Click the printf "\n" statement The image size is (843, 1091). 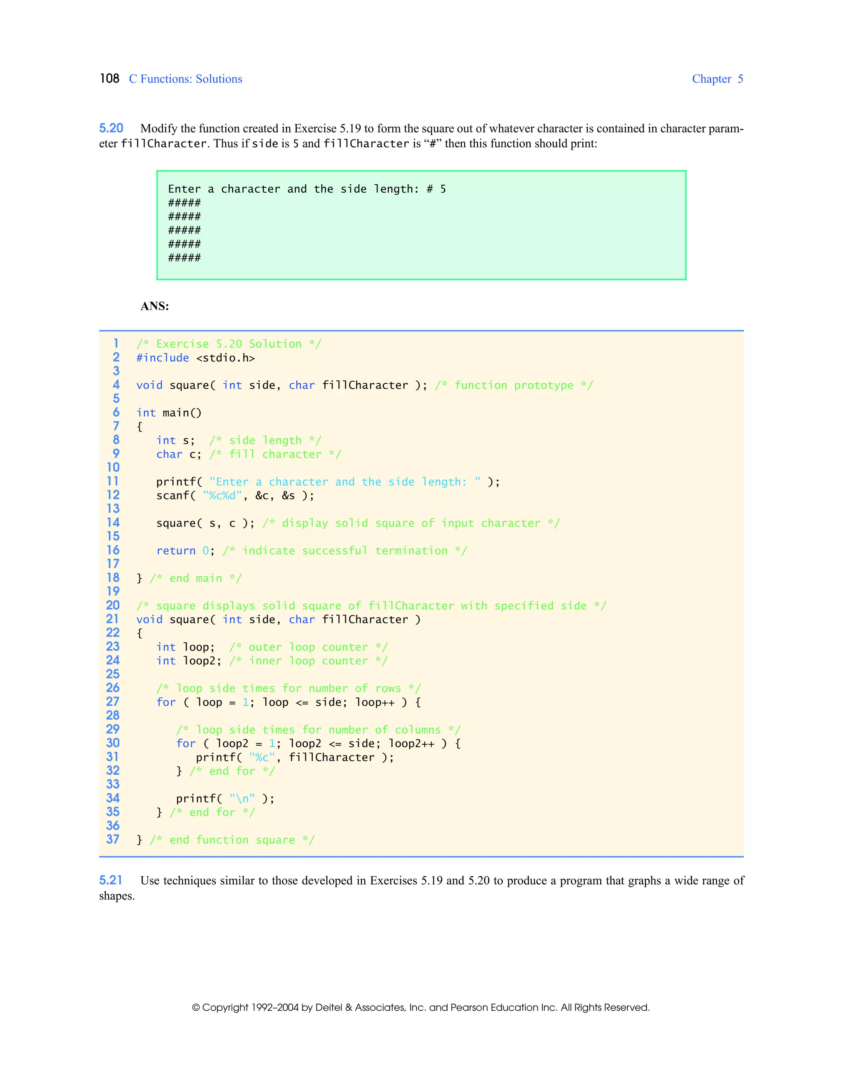tap(225, 798)
